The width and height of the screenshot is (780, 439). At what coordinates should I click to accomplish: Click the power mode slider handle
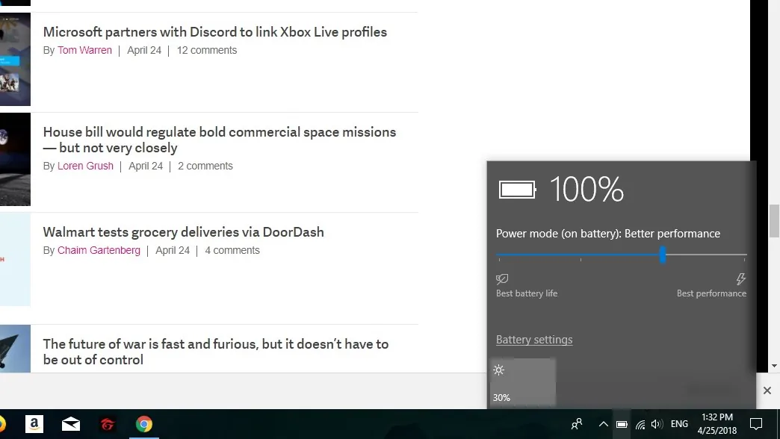[x=663, y=255]
